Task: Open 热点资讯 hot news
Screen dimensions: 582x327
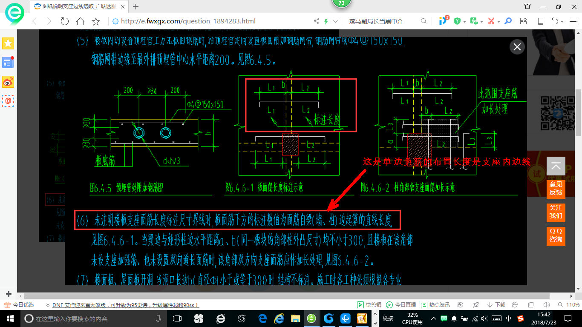Action: tap(435, 305)
